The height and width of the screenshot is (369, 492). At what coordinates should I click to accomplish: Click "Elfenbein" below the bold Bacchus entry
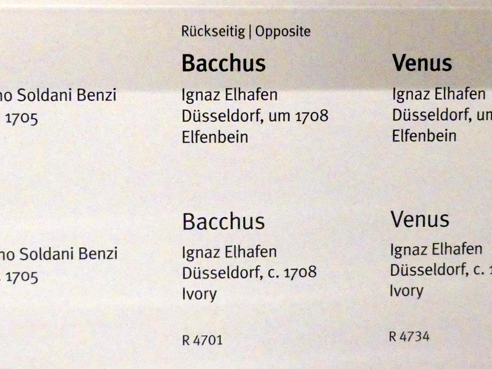tap(215, 137)
